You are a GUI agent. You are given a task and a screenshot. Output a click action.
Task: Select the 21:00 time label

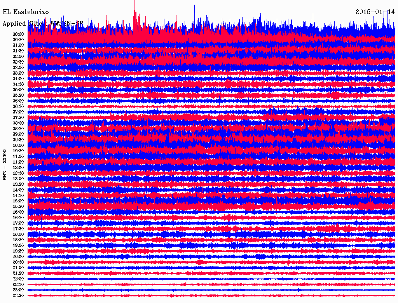point(18,268)
